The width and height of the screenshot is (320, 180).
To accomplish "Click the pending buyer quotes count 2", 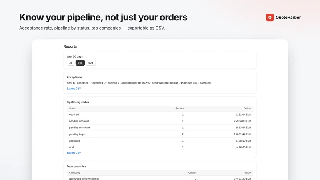I will (x=183, y=134).
